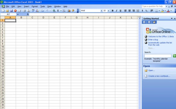The height and width of the screenshot is (109, 176).
Task: Open the Font name dropdown showing Arial
Action: pyautogui.click(x=102, y=11)
